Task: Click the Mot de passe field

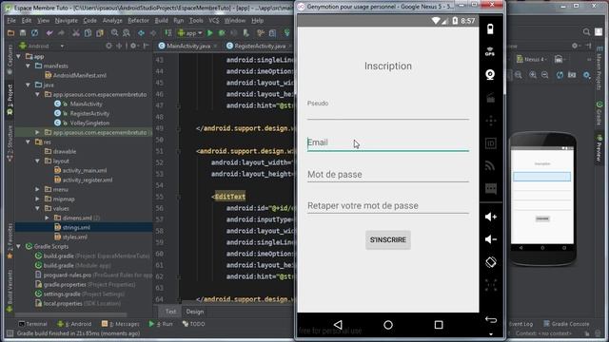Action: click(x=388, y=175)
